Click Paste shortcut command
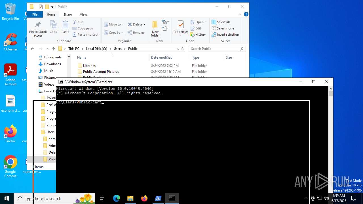 pos(85,35)
